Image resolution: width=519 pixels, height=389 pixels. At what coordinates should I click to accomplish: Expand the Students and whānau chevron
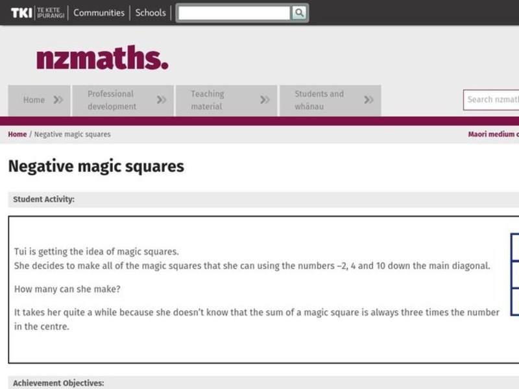tap(369, 100)
